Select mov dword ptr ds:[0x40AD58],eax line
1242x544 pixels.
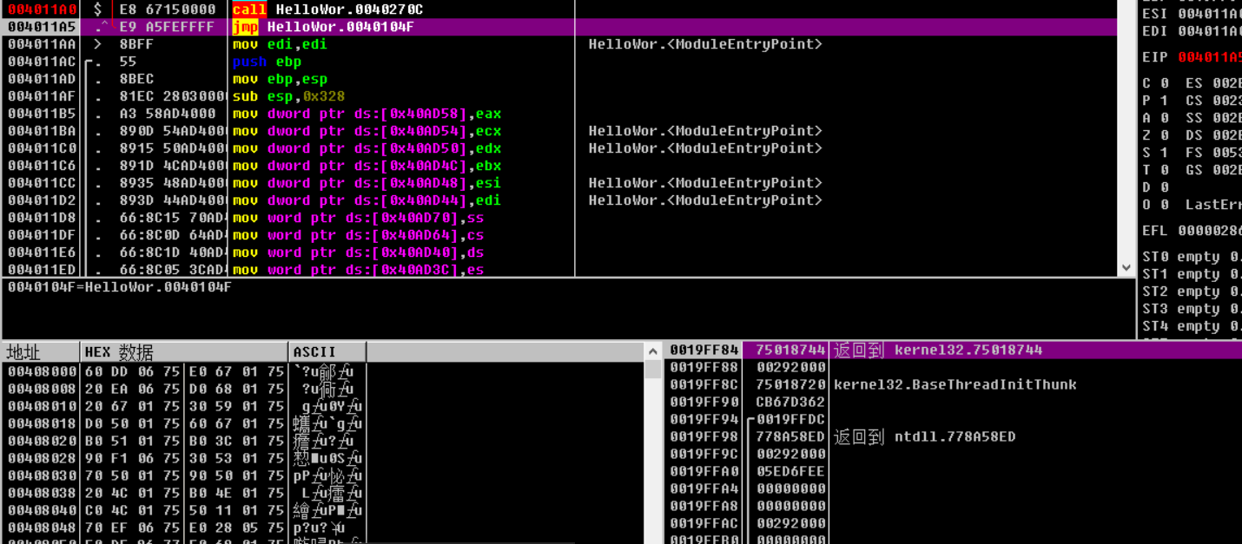[367, 114]
